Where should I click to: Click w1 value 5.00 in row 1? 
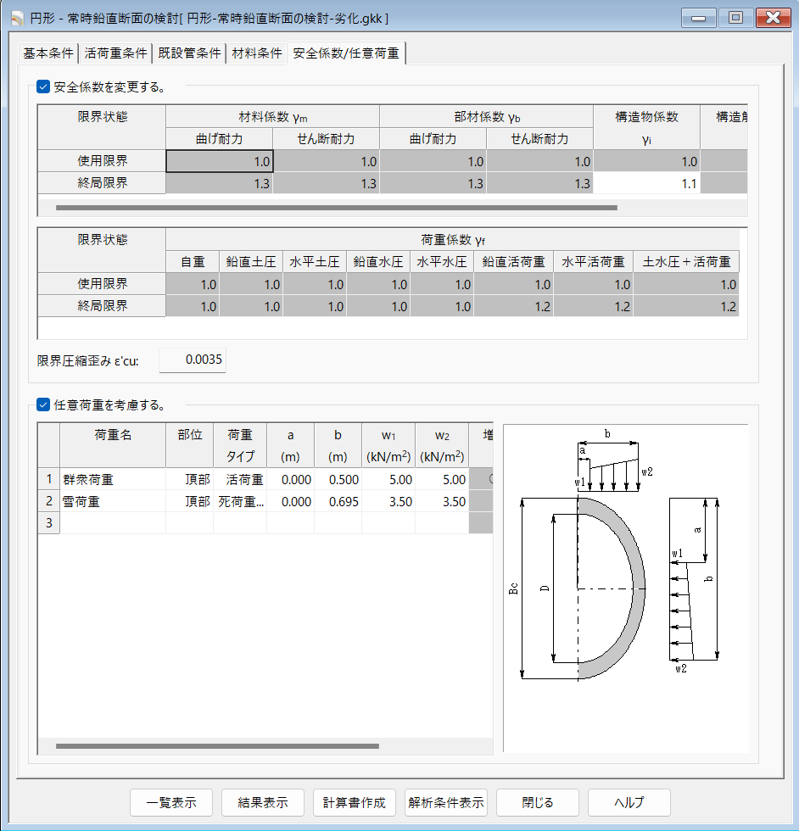tap(388, 479)
